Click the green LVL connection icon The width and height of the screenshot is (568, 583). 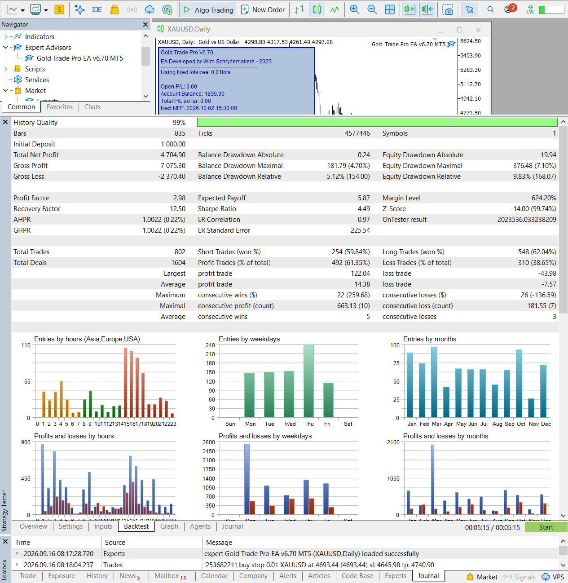[x=531, y=9]
